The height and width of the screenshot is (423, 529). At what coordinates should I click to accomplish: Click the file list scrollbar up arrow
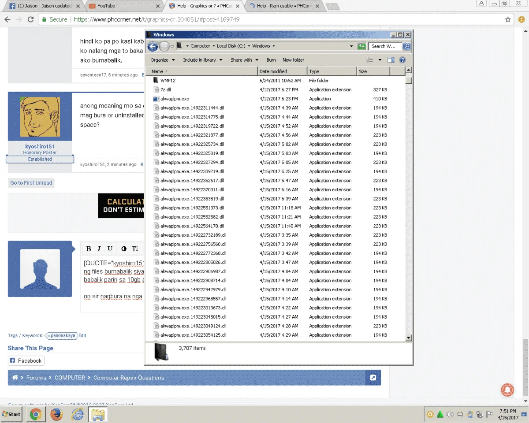point(409,70)
